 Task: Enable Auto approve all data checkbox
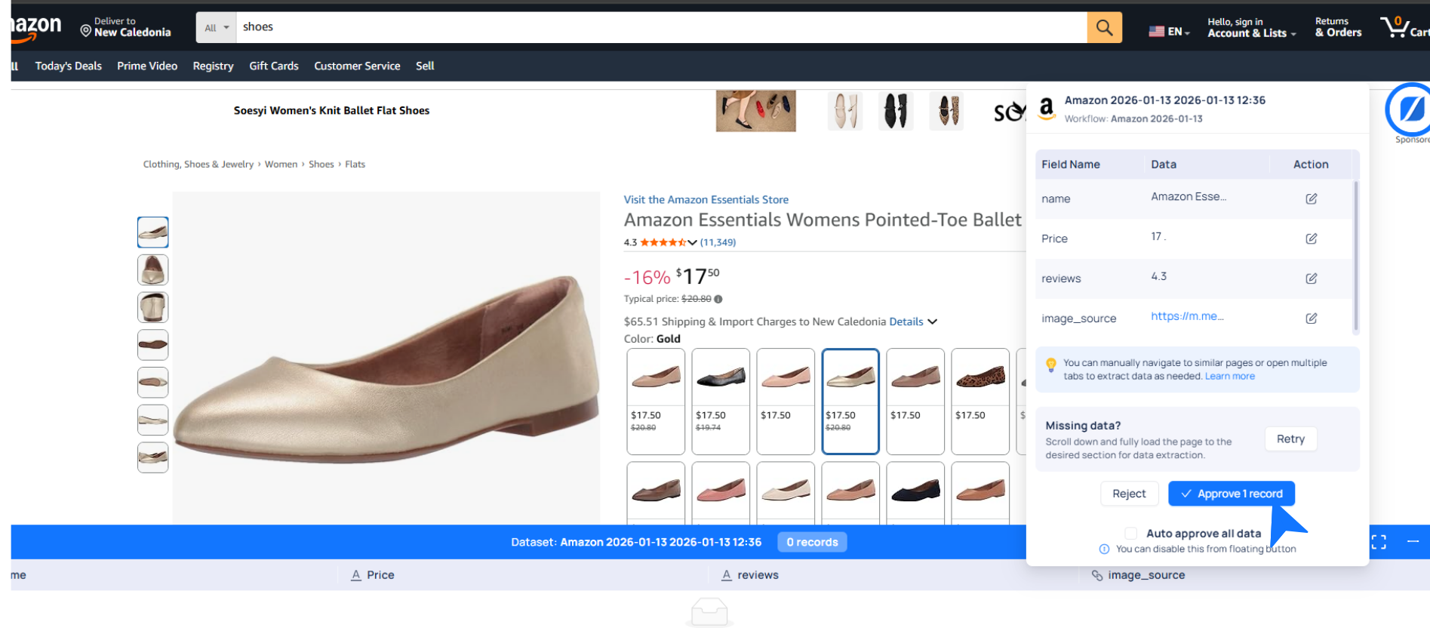[1130, 534]
